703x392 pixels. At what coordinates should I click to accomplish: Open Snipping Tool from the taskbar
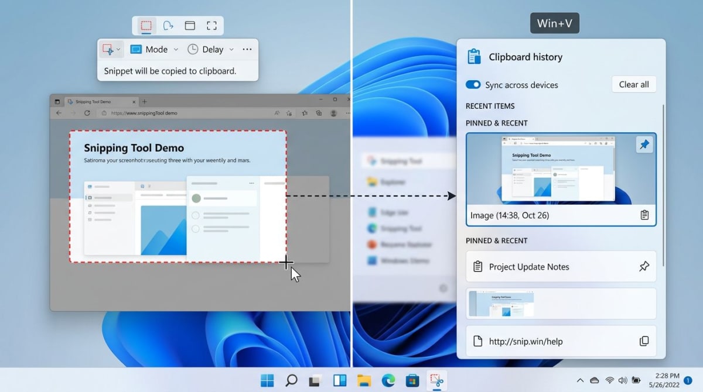(436, 380)
